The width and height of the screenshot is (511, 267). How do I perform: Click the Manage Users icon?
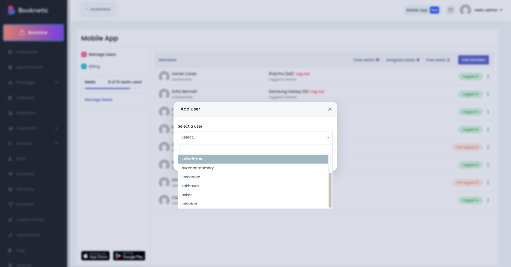(x=84, y=54)
